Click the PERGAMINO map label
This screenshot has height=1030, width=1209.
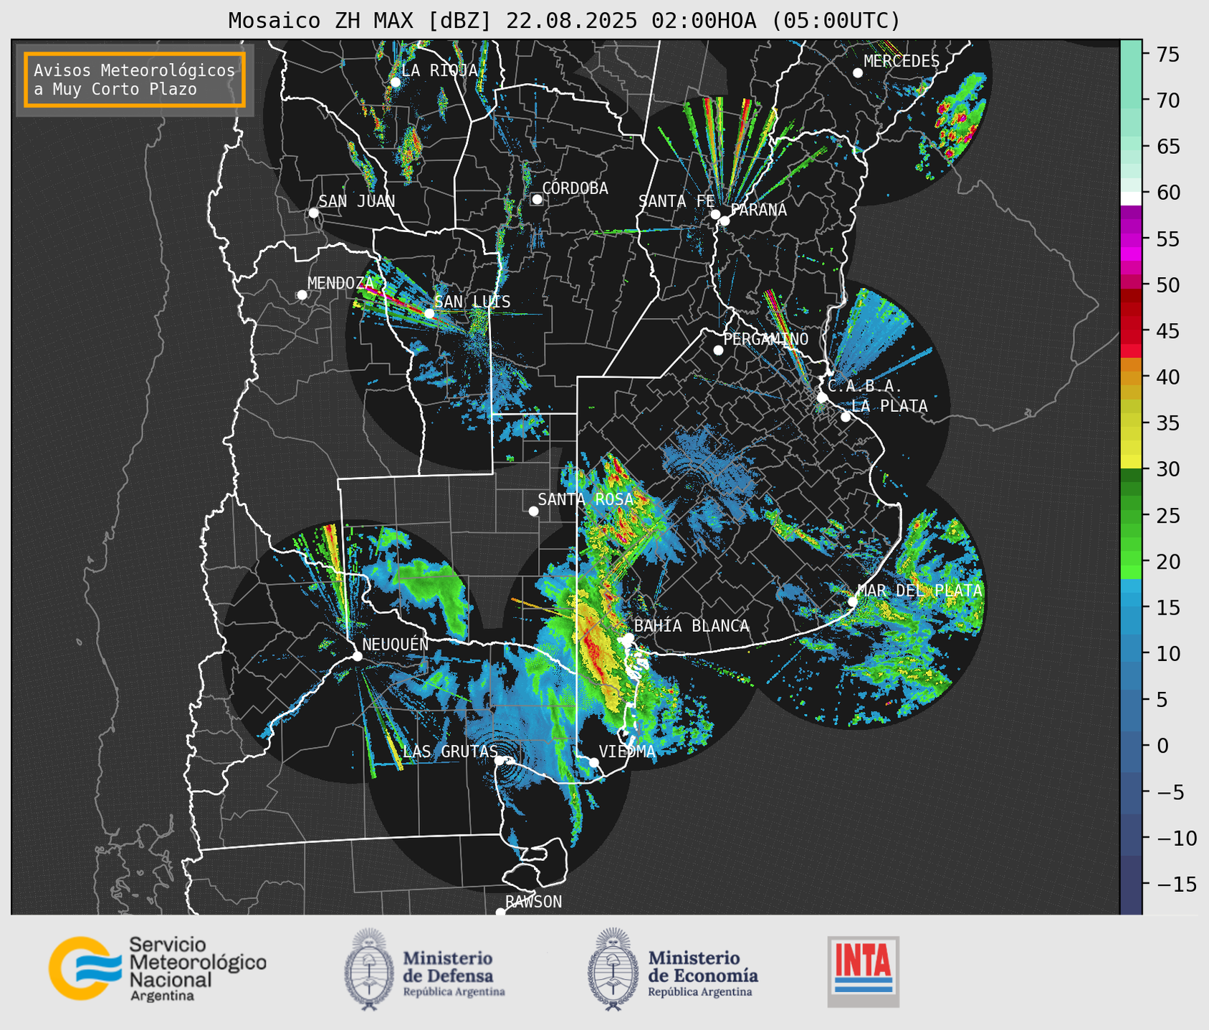coord(766,339)
